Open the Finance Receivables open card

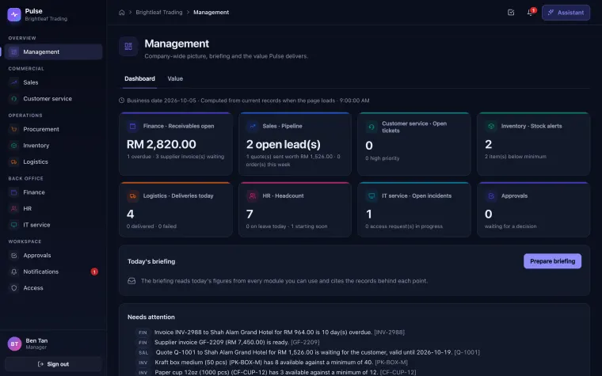coord(176,144)
